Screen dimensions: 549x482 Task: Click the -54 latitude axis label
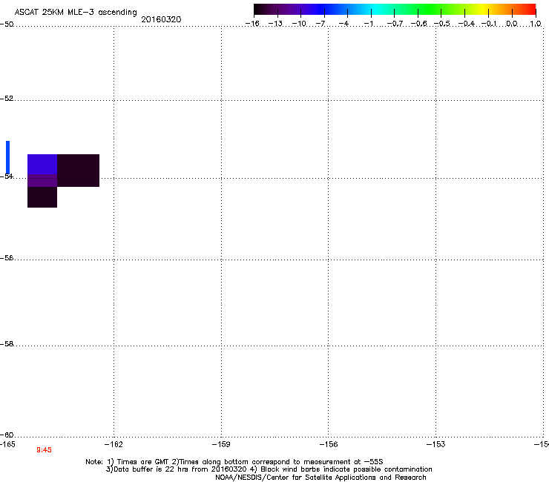pos(7,176)
